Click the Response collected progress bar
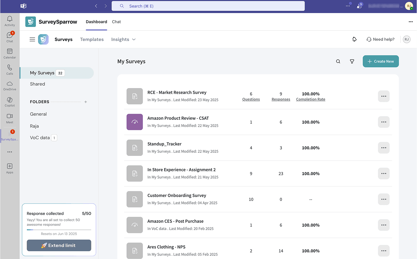 click(x=59, y=230)
